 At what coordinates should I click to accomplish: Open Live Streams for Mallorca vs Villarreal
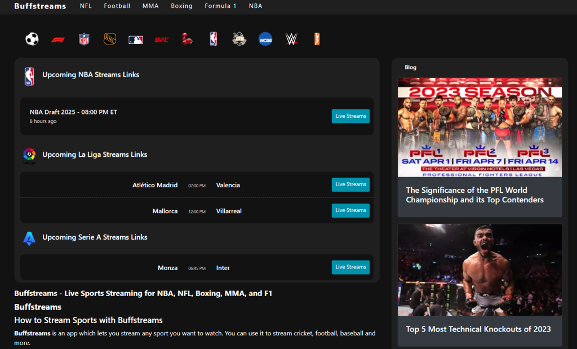350,210
